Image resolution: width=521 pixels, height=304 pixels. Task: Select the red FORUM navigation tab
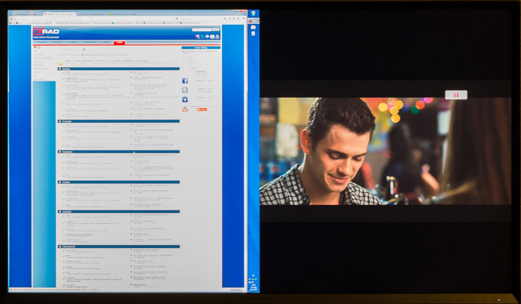click(x=119, y=42)
